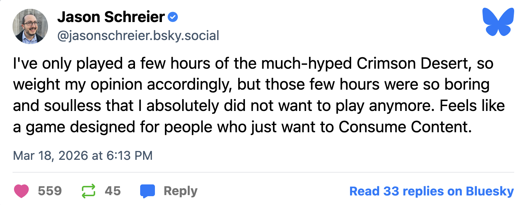Screen dimensions: 523x205
Task: Click the words "Crimson Desert" in the post
Action: tap(408, 64)
